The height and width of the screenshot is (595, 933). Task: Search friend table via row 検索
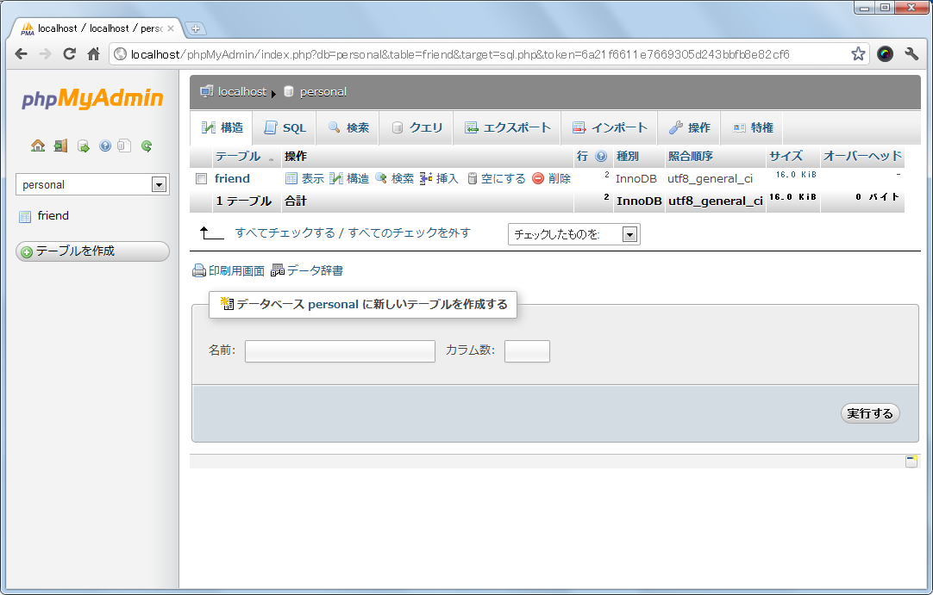click(x=395, y=178)
